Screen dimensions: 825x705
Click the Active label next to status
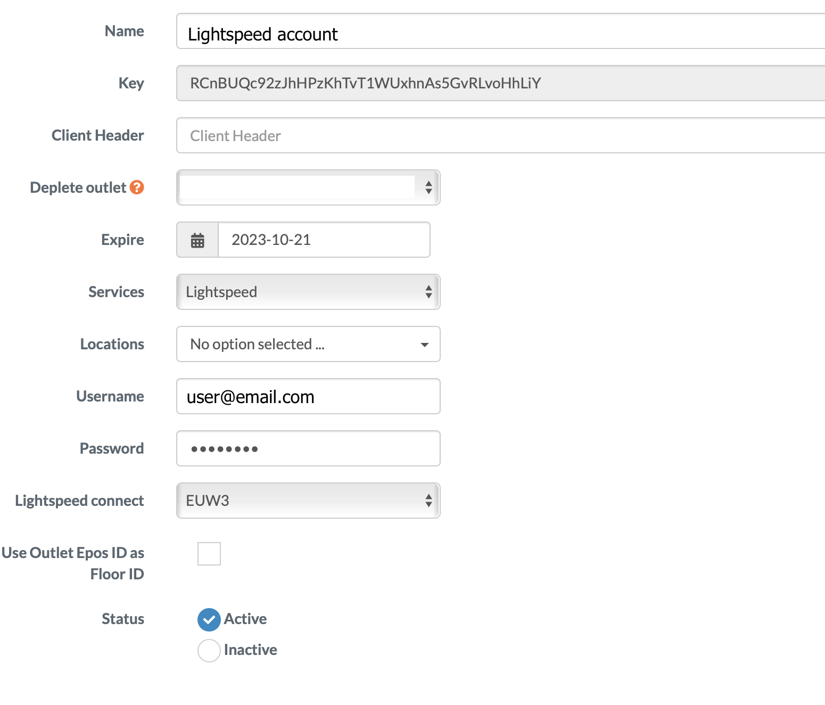(245, 619)
